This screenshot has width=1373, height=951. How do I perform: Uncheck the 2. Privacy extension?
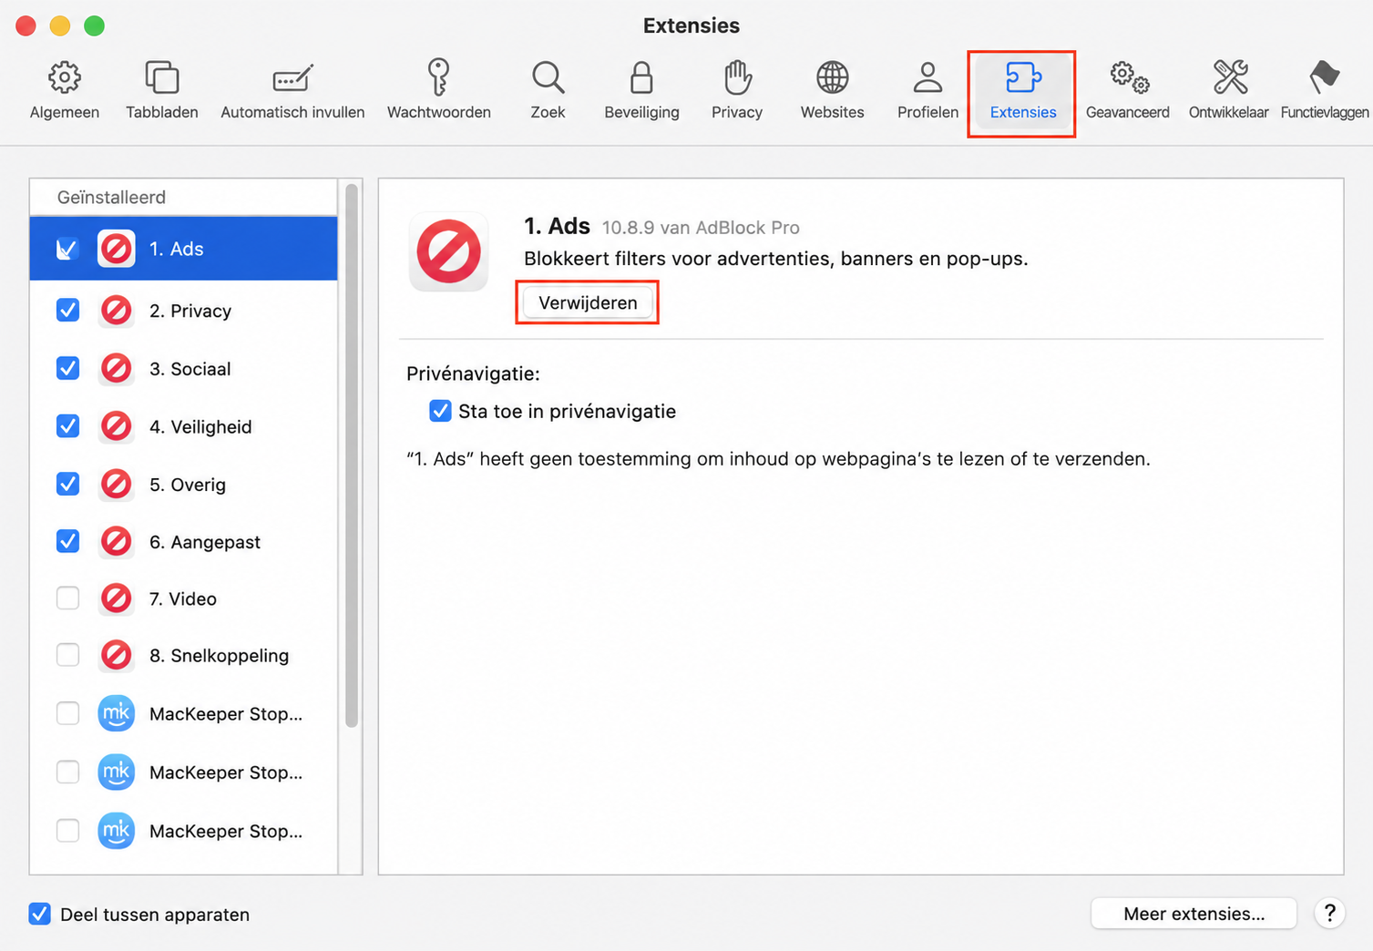point(67,311)
